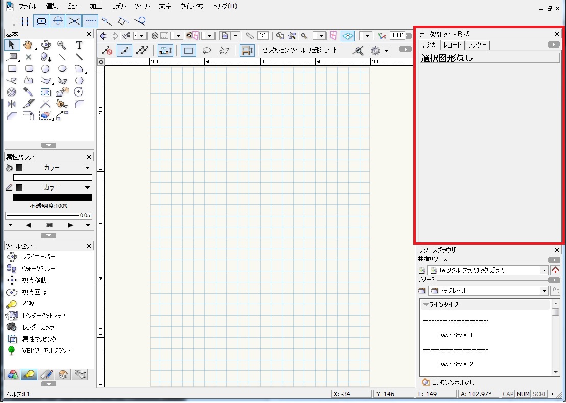Click the 不透明度:100% opacity control
The height and width of the screenshot is (403, 566).
pos(49,206)
